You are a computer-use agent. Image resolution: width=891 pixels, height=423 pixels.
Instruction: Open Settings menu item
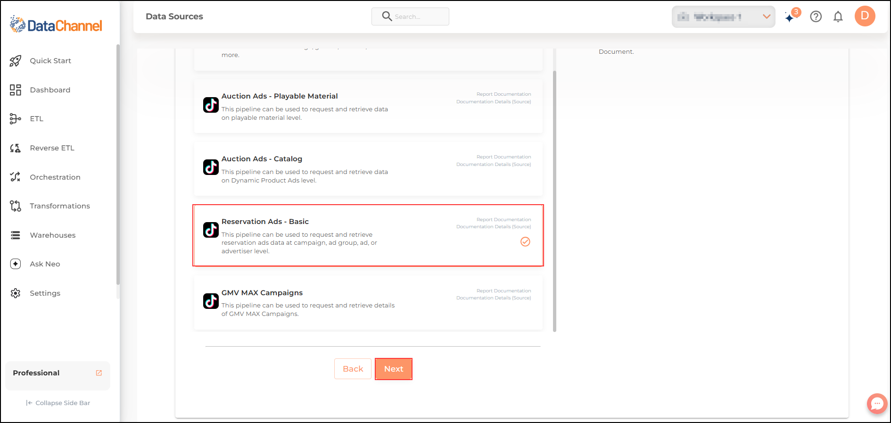[x=45, y=293]
